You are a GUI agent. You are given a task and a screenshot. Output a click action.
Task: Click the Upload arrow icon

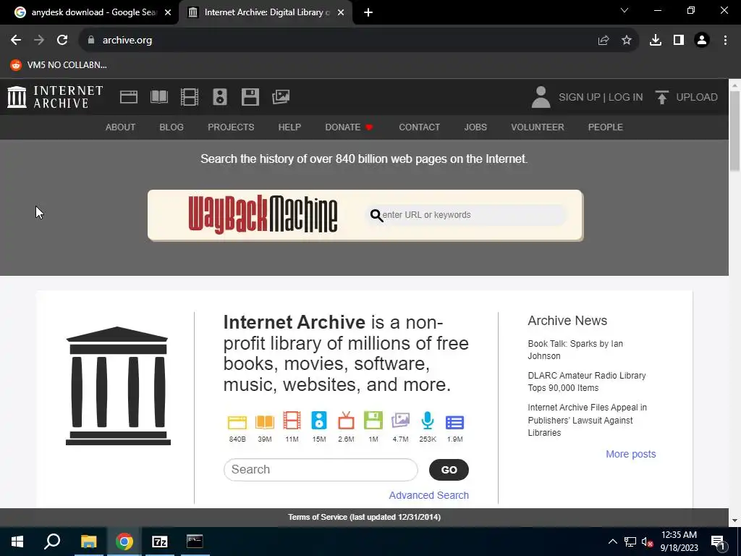point(661,97)
